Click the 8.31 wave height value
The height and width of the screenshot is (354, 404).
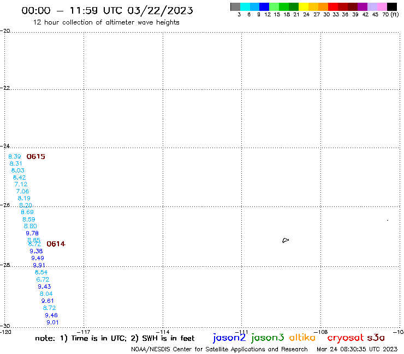click(16, 163)
